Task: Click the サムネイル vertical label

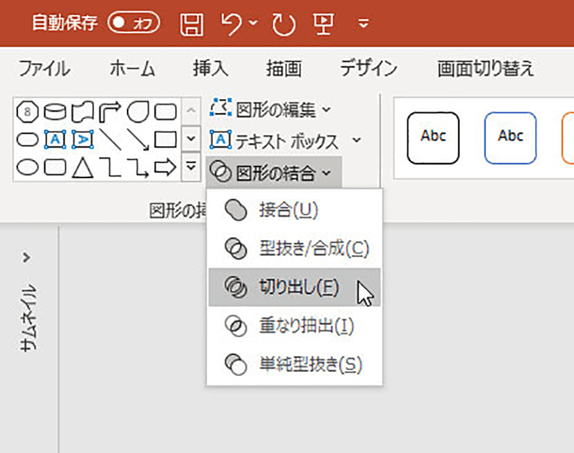Action: coord(28,318)
